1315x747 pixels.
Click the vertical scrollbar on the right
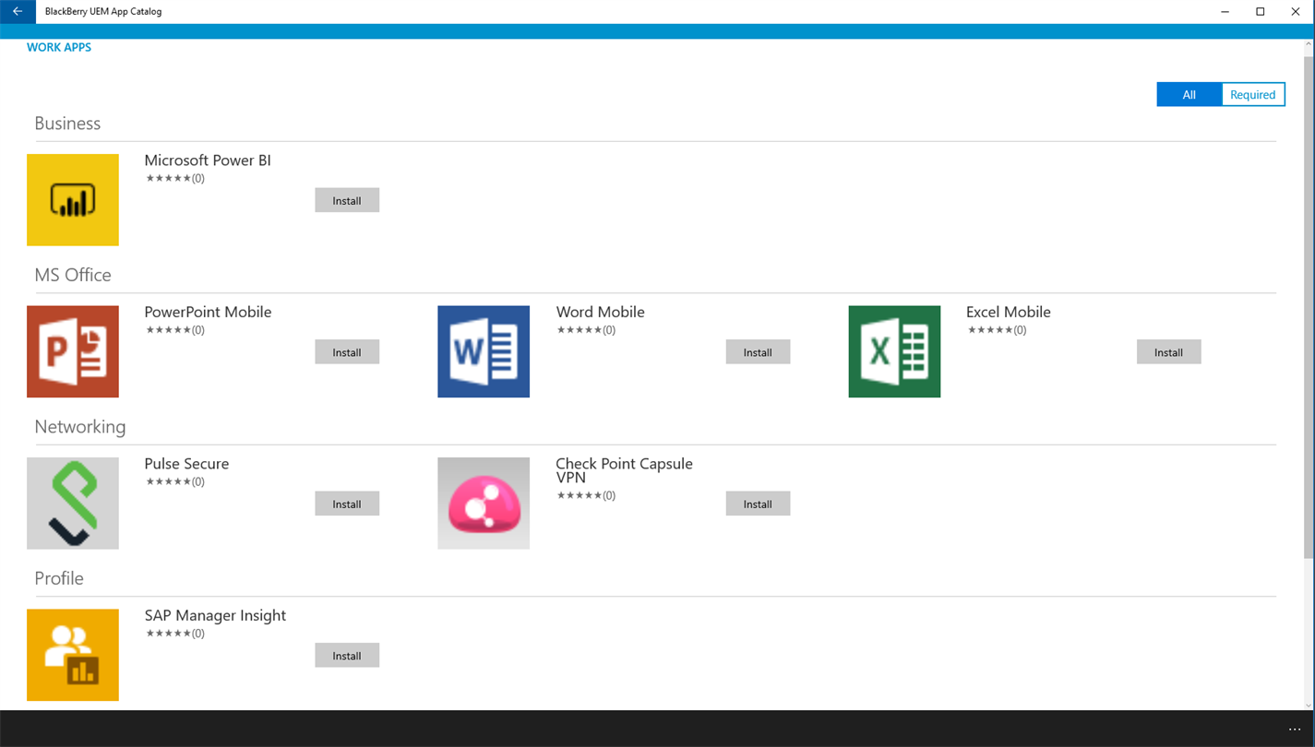point(1309,304)
